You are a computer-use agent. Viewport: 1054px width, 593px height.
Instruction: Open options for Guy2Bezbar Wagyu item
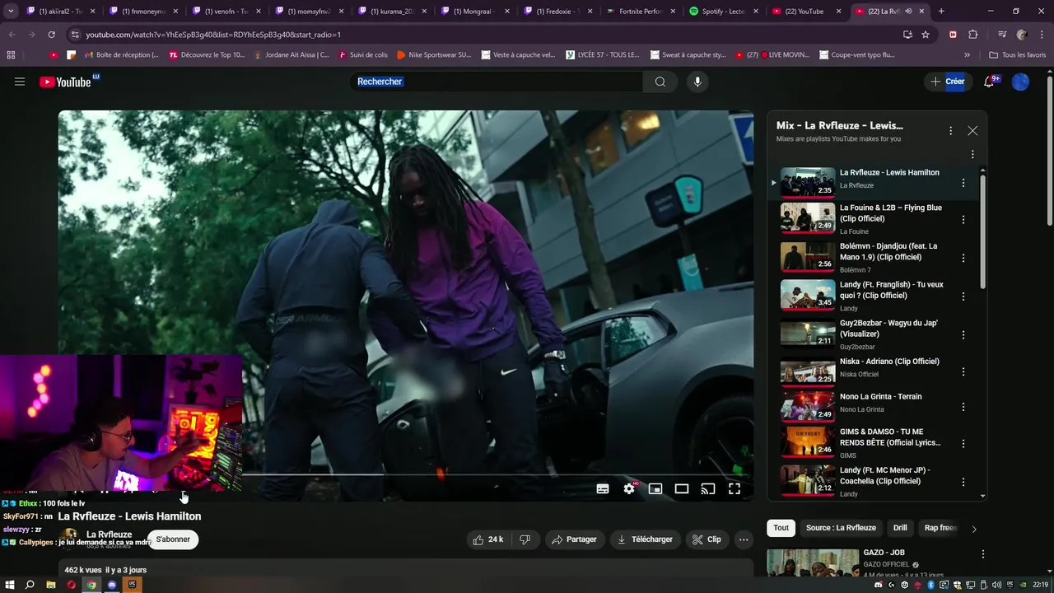[963, 335]
